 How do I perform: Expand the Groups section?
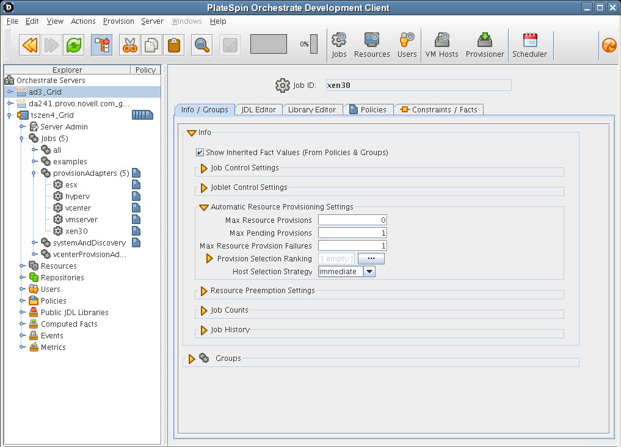point(192,358)
